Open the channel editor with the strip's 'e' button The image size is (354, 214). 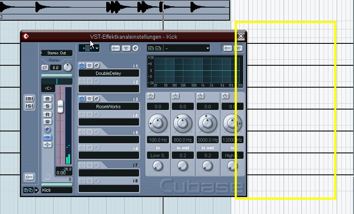[x=47, y=129]
